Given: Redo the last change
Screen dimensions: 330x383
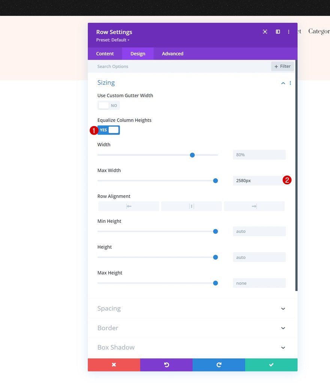Looking at the screenshot, I should tap(219, 364).
